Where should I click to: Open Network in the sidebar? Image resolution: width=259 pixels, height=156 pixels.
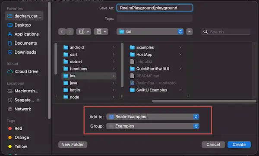point(19,109)
